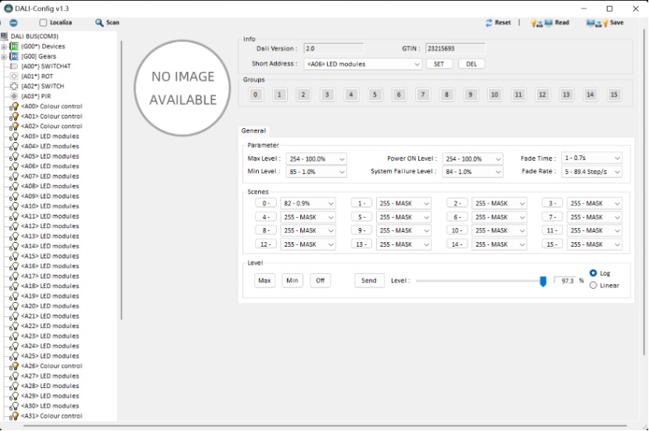649x431 pixels.
Task: Open the Short Address dropdown
Action: point(363,64)
